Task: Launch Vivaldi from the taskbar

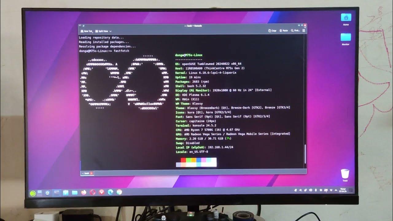Action: pos(101,192)
